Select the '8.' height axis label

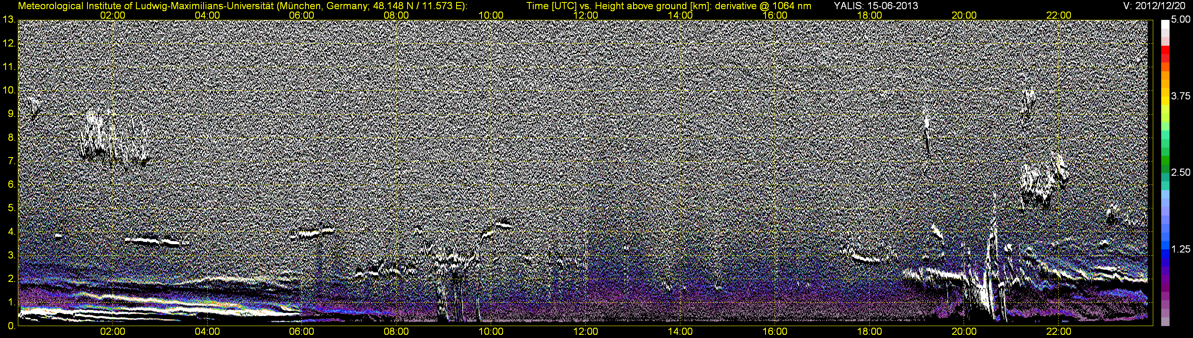click(12, 138)
